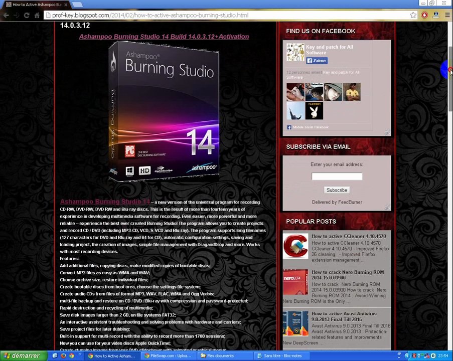Select the FIND US ON FACEBOOK heading
The height and width of the screenshot is (361, 453).
tap(321, 31)
